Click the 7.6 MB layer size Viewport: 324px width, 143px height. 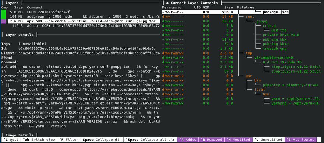(16, 21)
